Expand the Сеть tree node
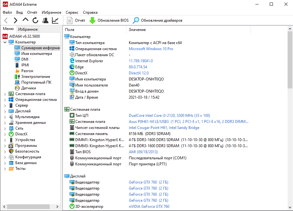The width and height of the screenshot is (293, 211). (5, 129)
